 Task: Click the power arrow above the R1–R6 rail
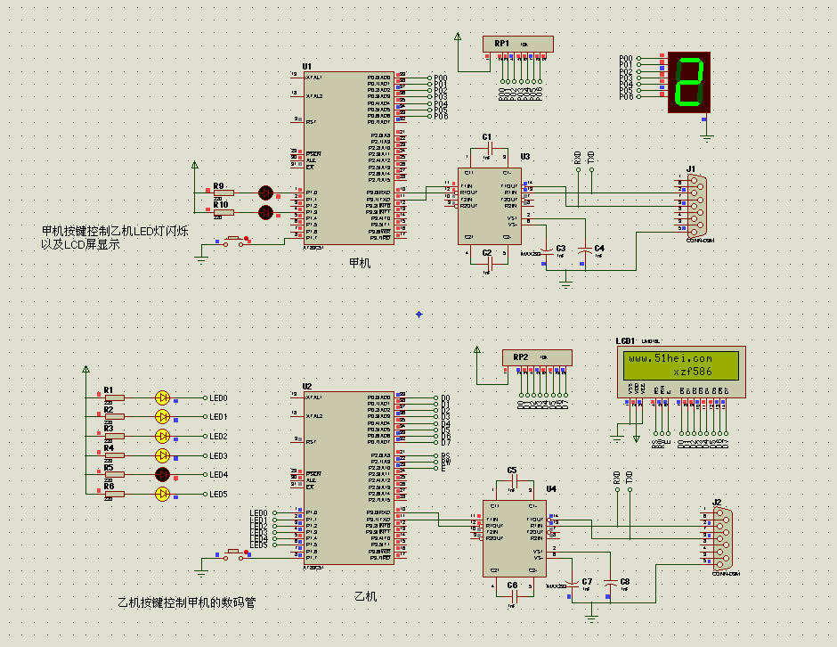click(85, 369)
